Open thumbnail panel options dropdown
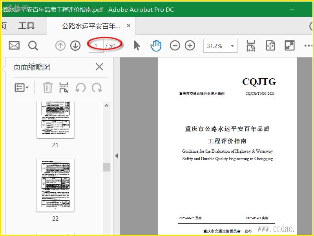This screenshot has height=236, width=314. 22,88
